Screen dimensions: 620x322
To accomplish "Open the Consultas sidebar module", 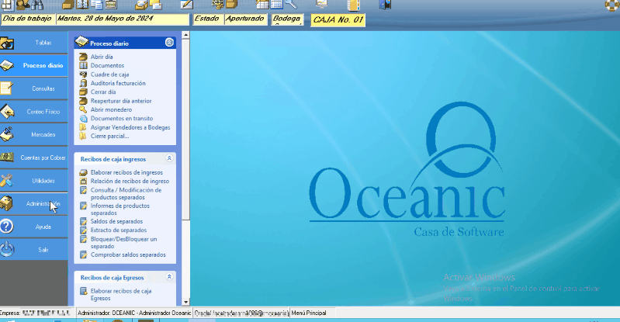I will [x=34, y=88].
